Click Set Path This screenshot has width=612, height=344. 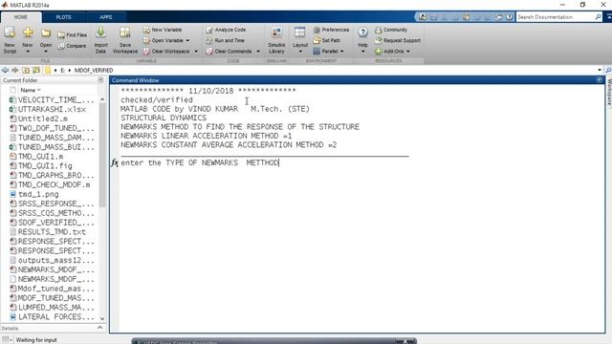click(x=327, y=40)
